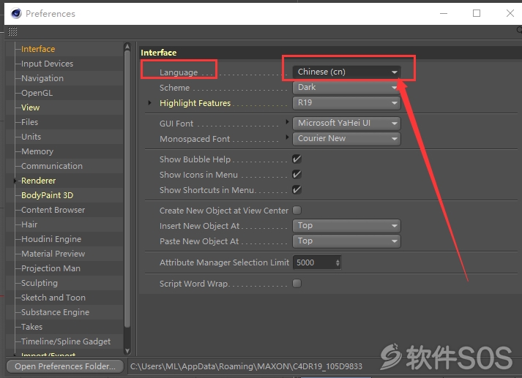This screenshot has width=522, height=378.
Task: Expand the Monospaced Font arrow
Action: 287,137
